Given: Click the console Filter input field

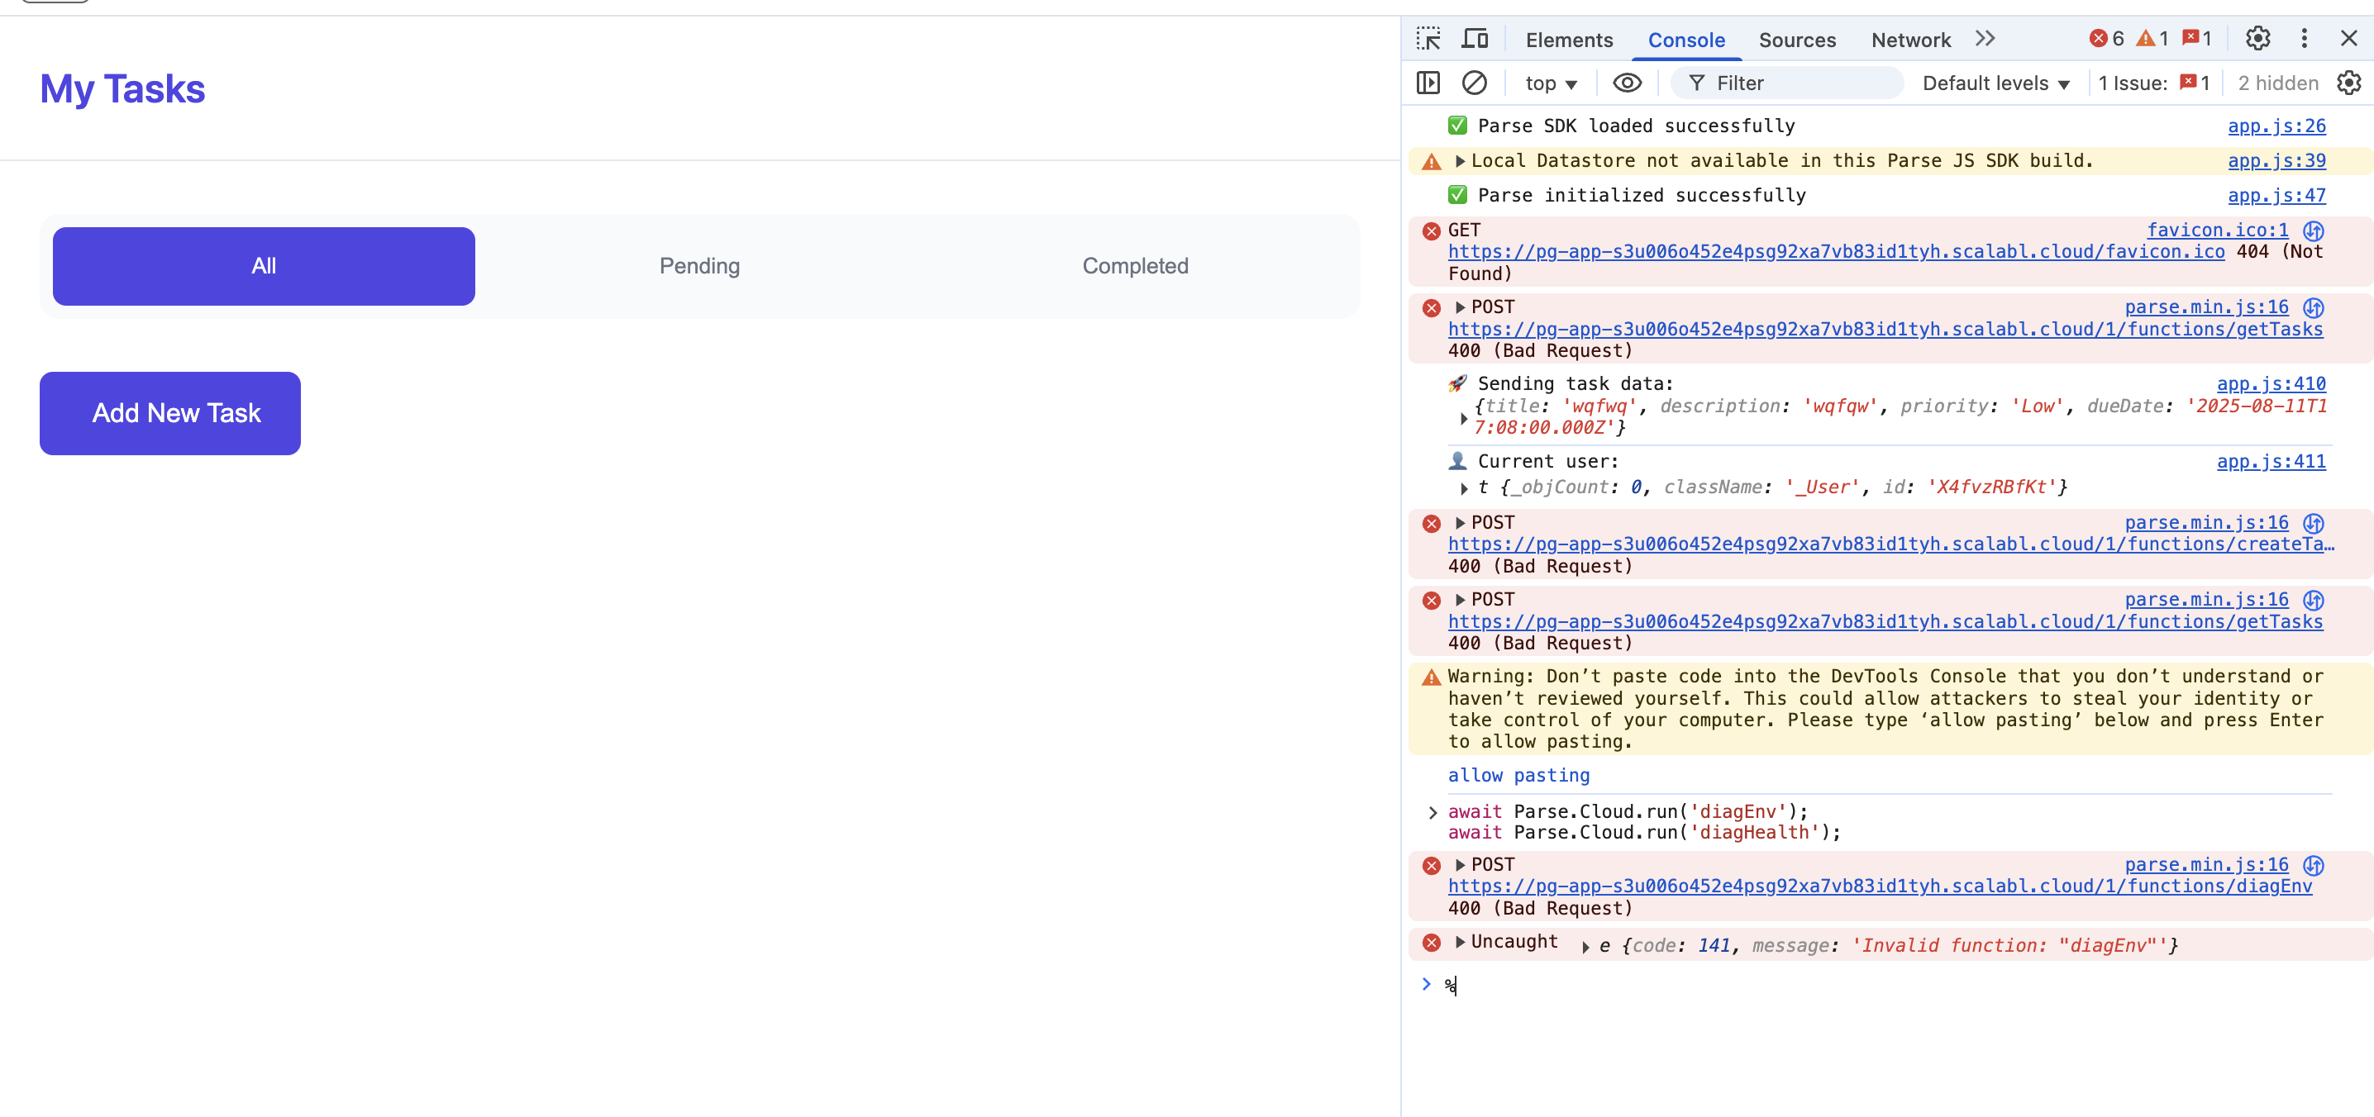Looking at the screenshot, I should 1787,83.
